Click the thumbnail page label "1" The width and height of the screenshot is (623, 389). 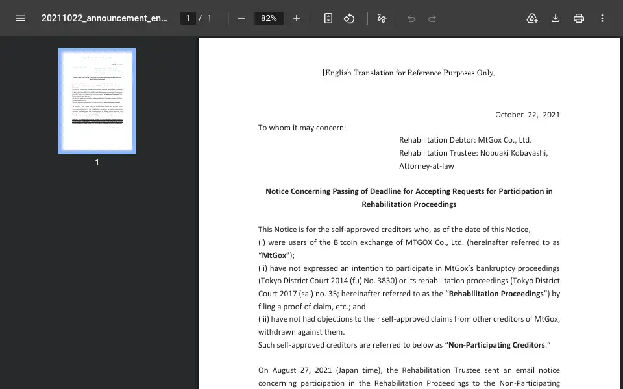coord(97,162)
